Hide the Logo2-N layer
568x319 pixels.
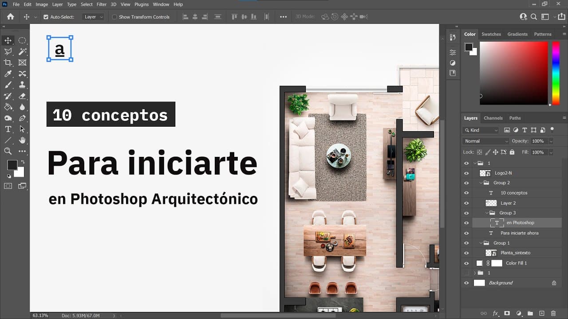[x=466, y=173]
